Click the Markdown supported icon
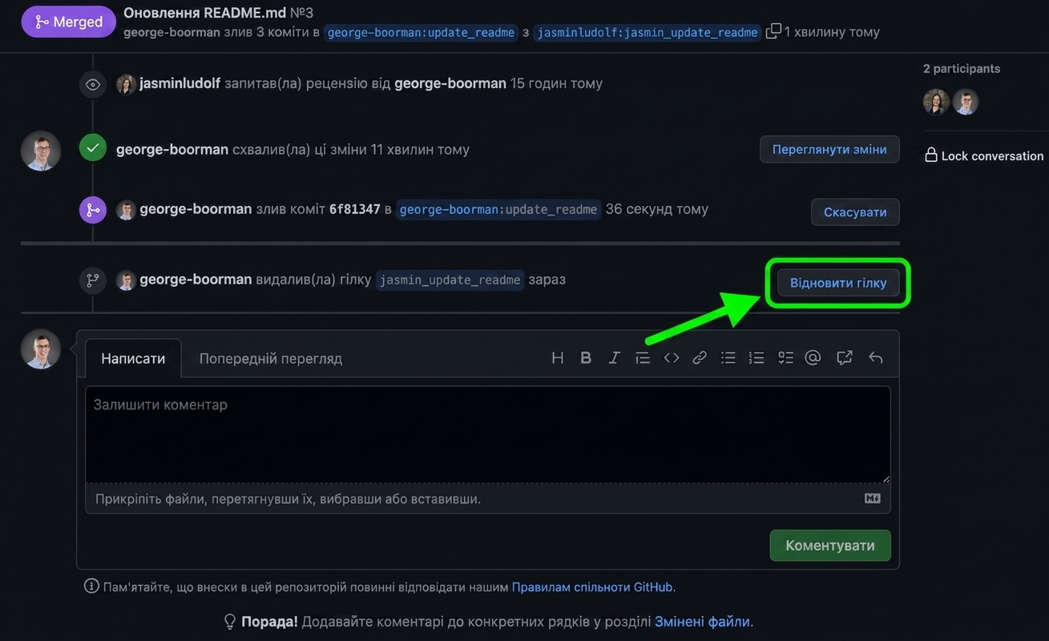The width and height of the screenshot is (1049, 641). (x=873, y=498)
